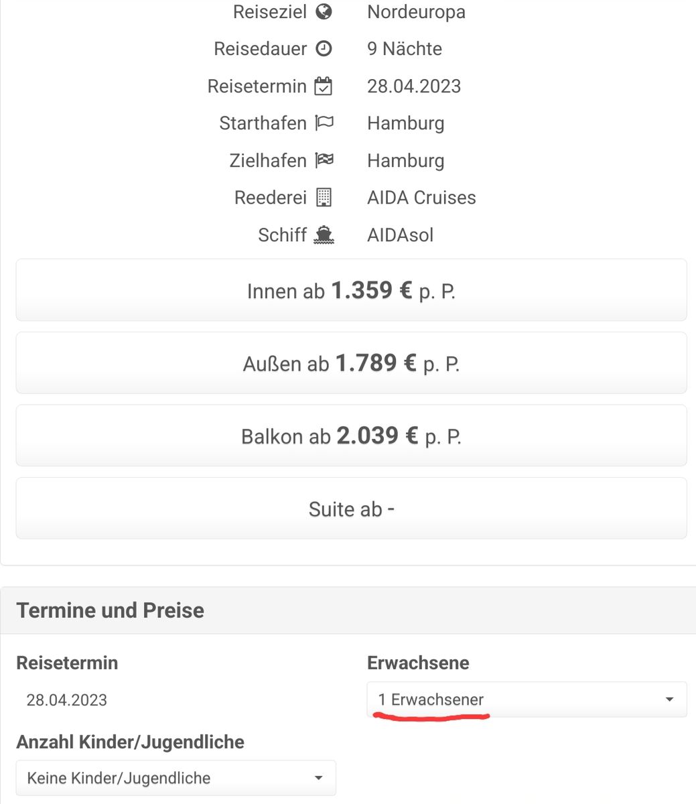Select the Außen ab 1.789 € cabin option
The width and height of the screenshot is (696, 804).
pyautogui.click(x=351, y=362)
